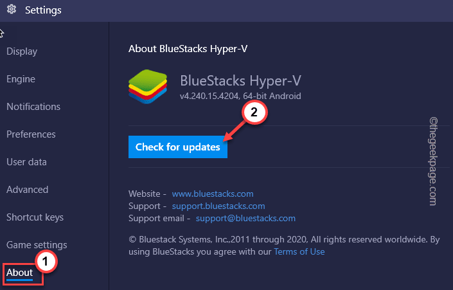Click the large BlueStacks Hyper-V product name
The width and height of the screenshot is (453, 290).
click(241, 80)
